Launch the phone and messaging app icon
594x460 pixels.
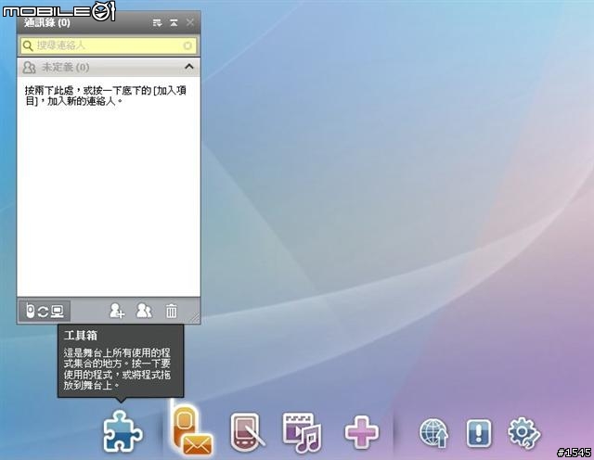click(192, 429)
